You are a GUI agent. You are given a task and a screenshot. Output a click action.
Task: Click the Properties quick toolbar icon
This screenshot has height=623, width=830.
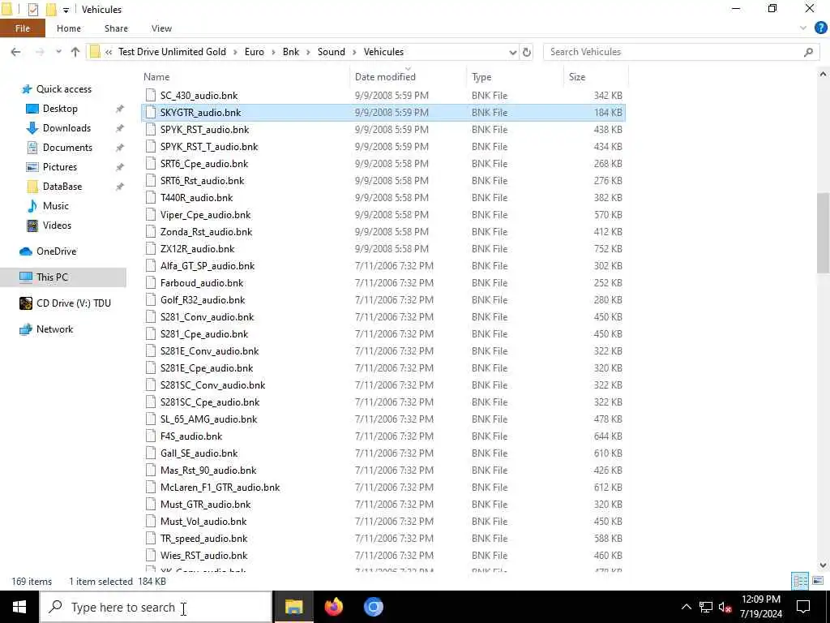coord(32,9)
